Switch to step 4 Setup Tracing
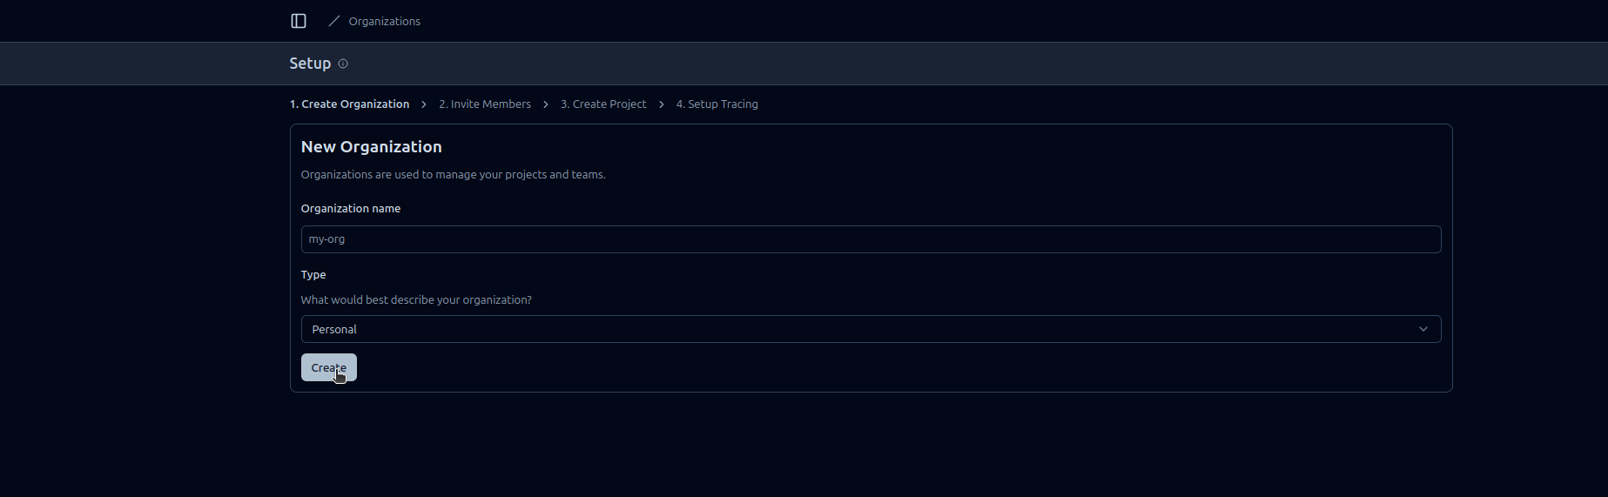1608x497 pixels. click(717, 104)
